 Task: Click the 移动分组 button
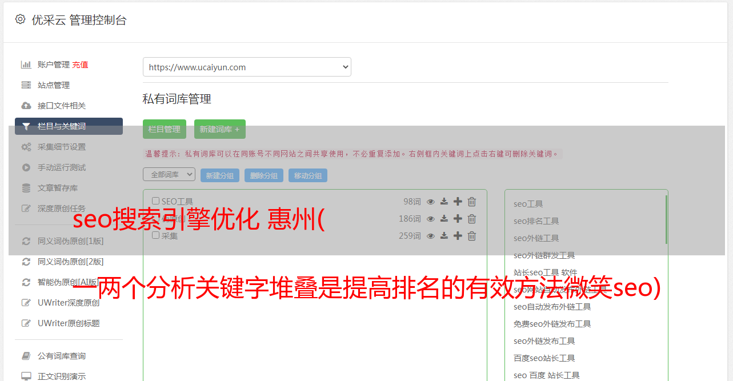pyautogui.click(x=308, y=175)
